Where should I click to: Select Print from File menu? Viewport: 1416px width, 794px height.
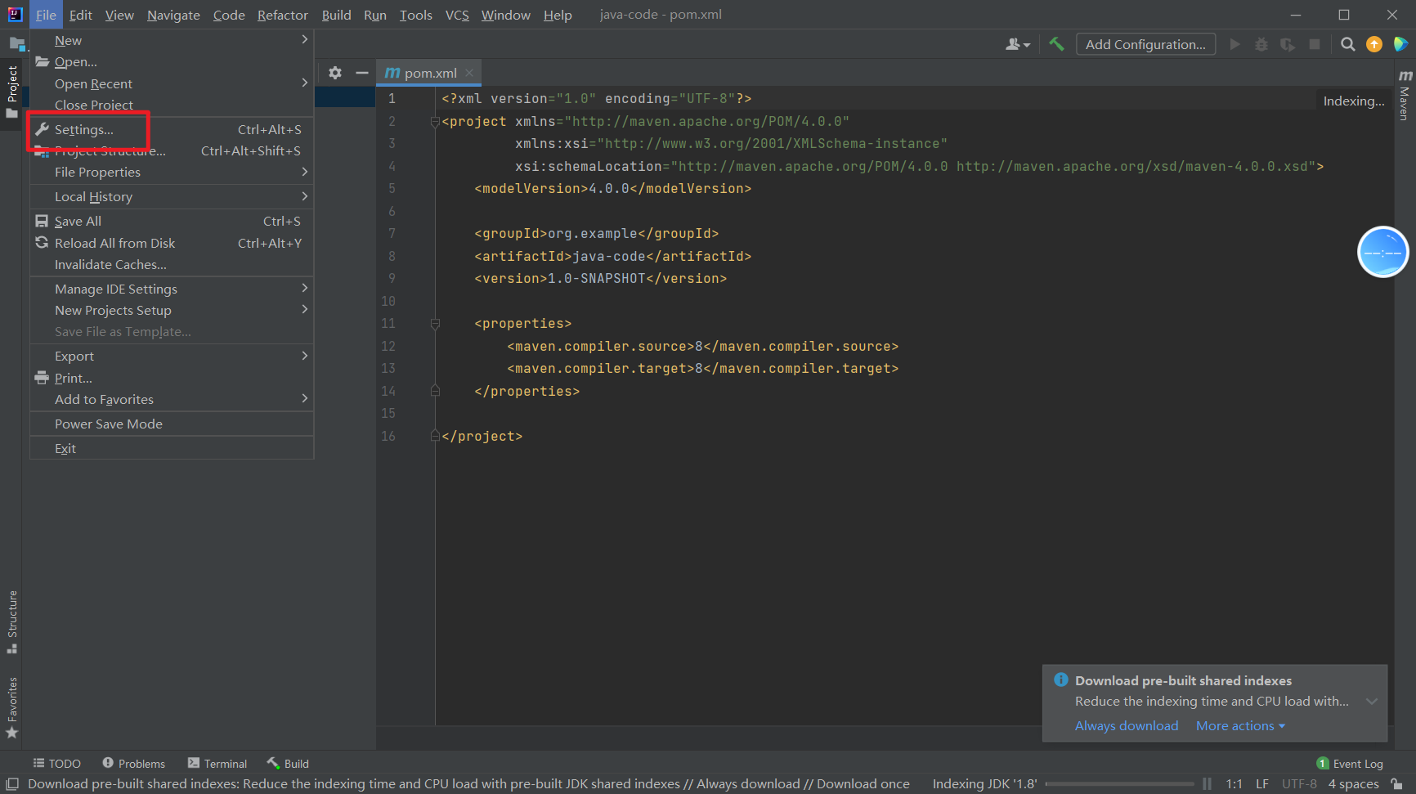[x=172, y=378]
